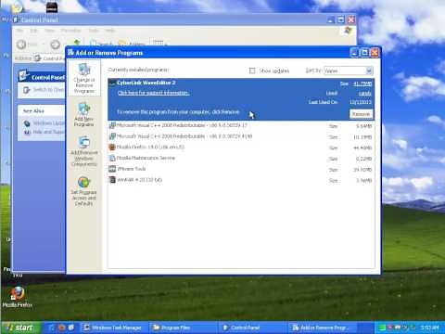Image resolution: width=445 pixels, height=334 pixels.
Task: Select Visual C++ 2008 Redistributable row ending 4148
Action: (x=241, y=136)
